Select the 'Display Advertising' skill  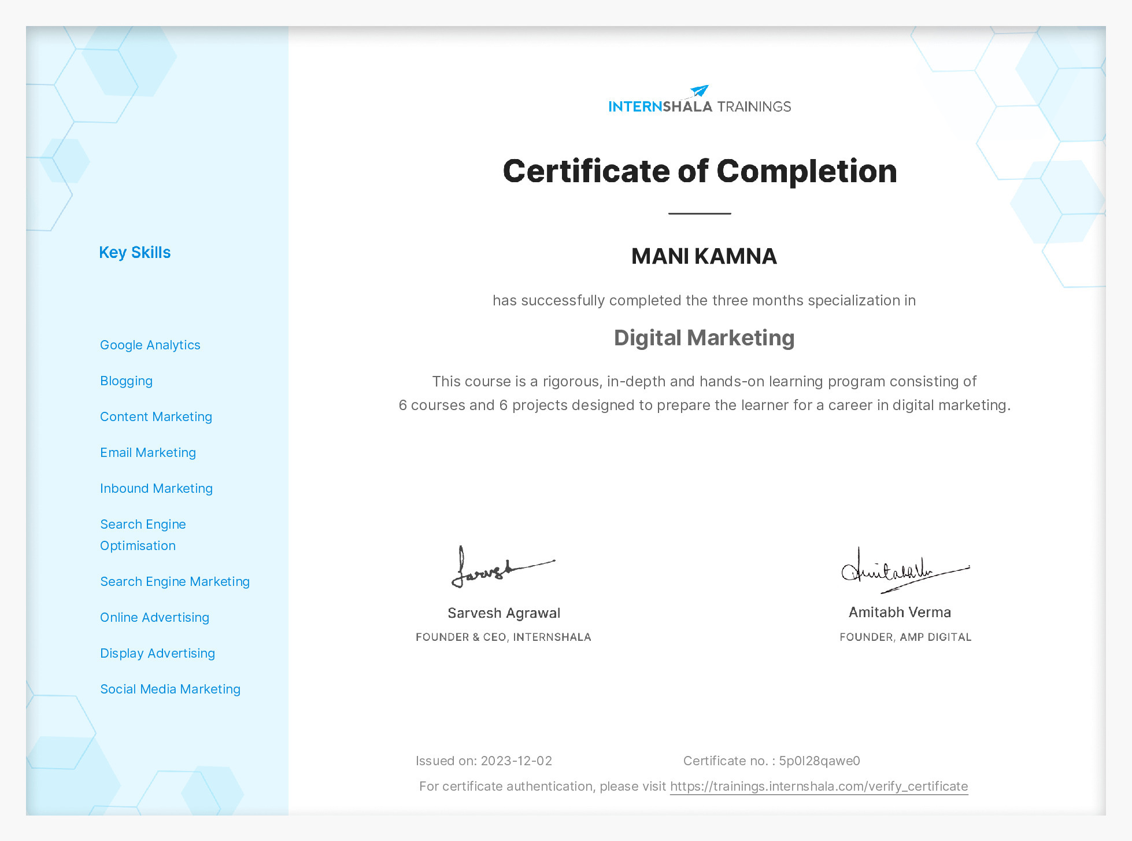click(158, 654)
